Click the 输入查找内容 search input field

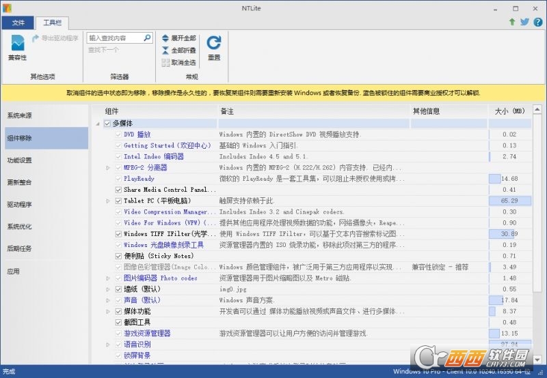[115, 38]
